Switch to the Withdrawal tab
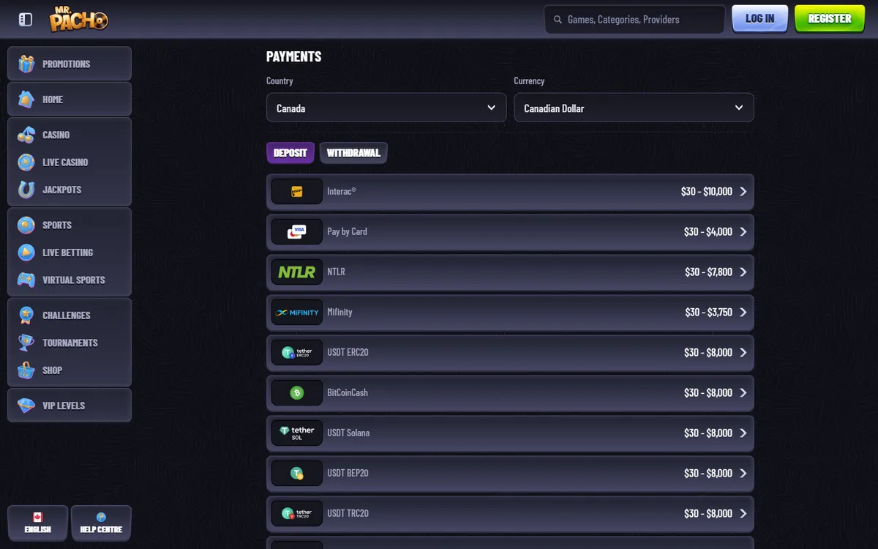Image resolution: width=878 pixels, height=549 pixels. (353, 153)
